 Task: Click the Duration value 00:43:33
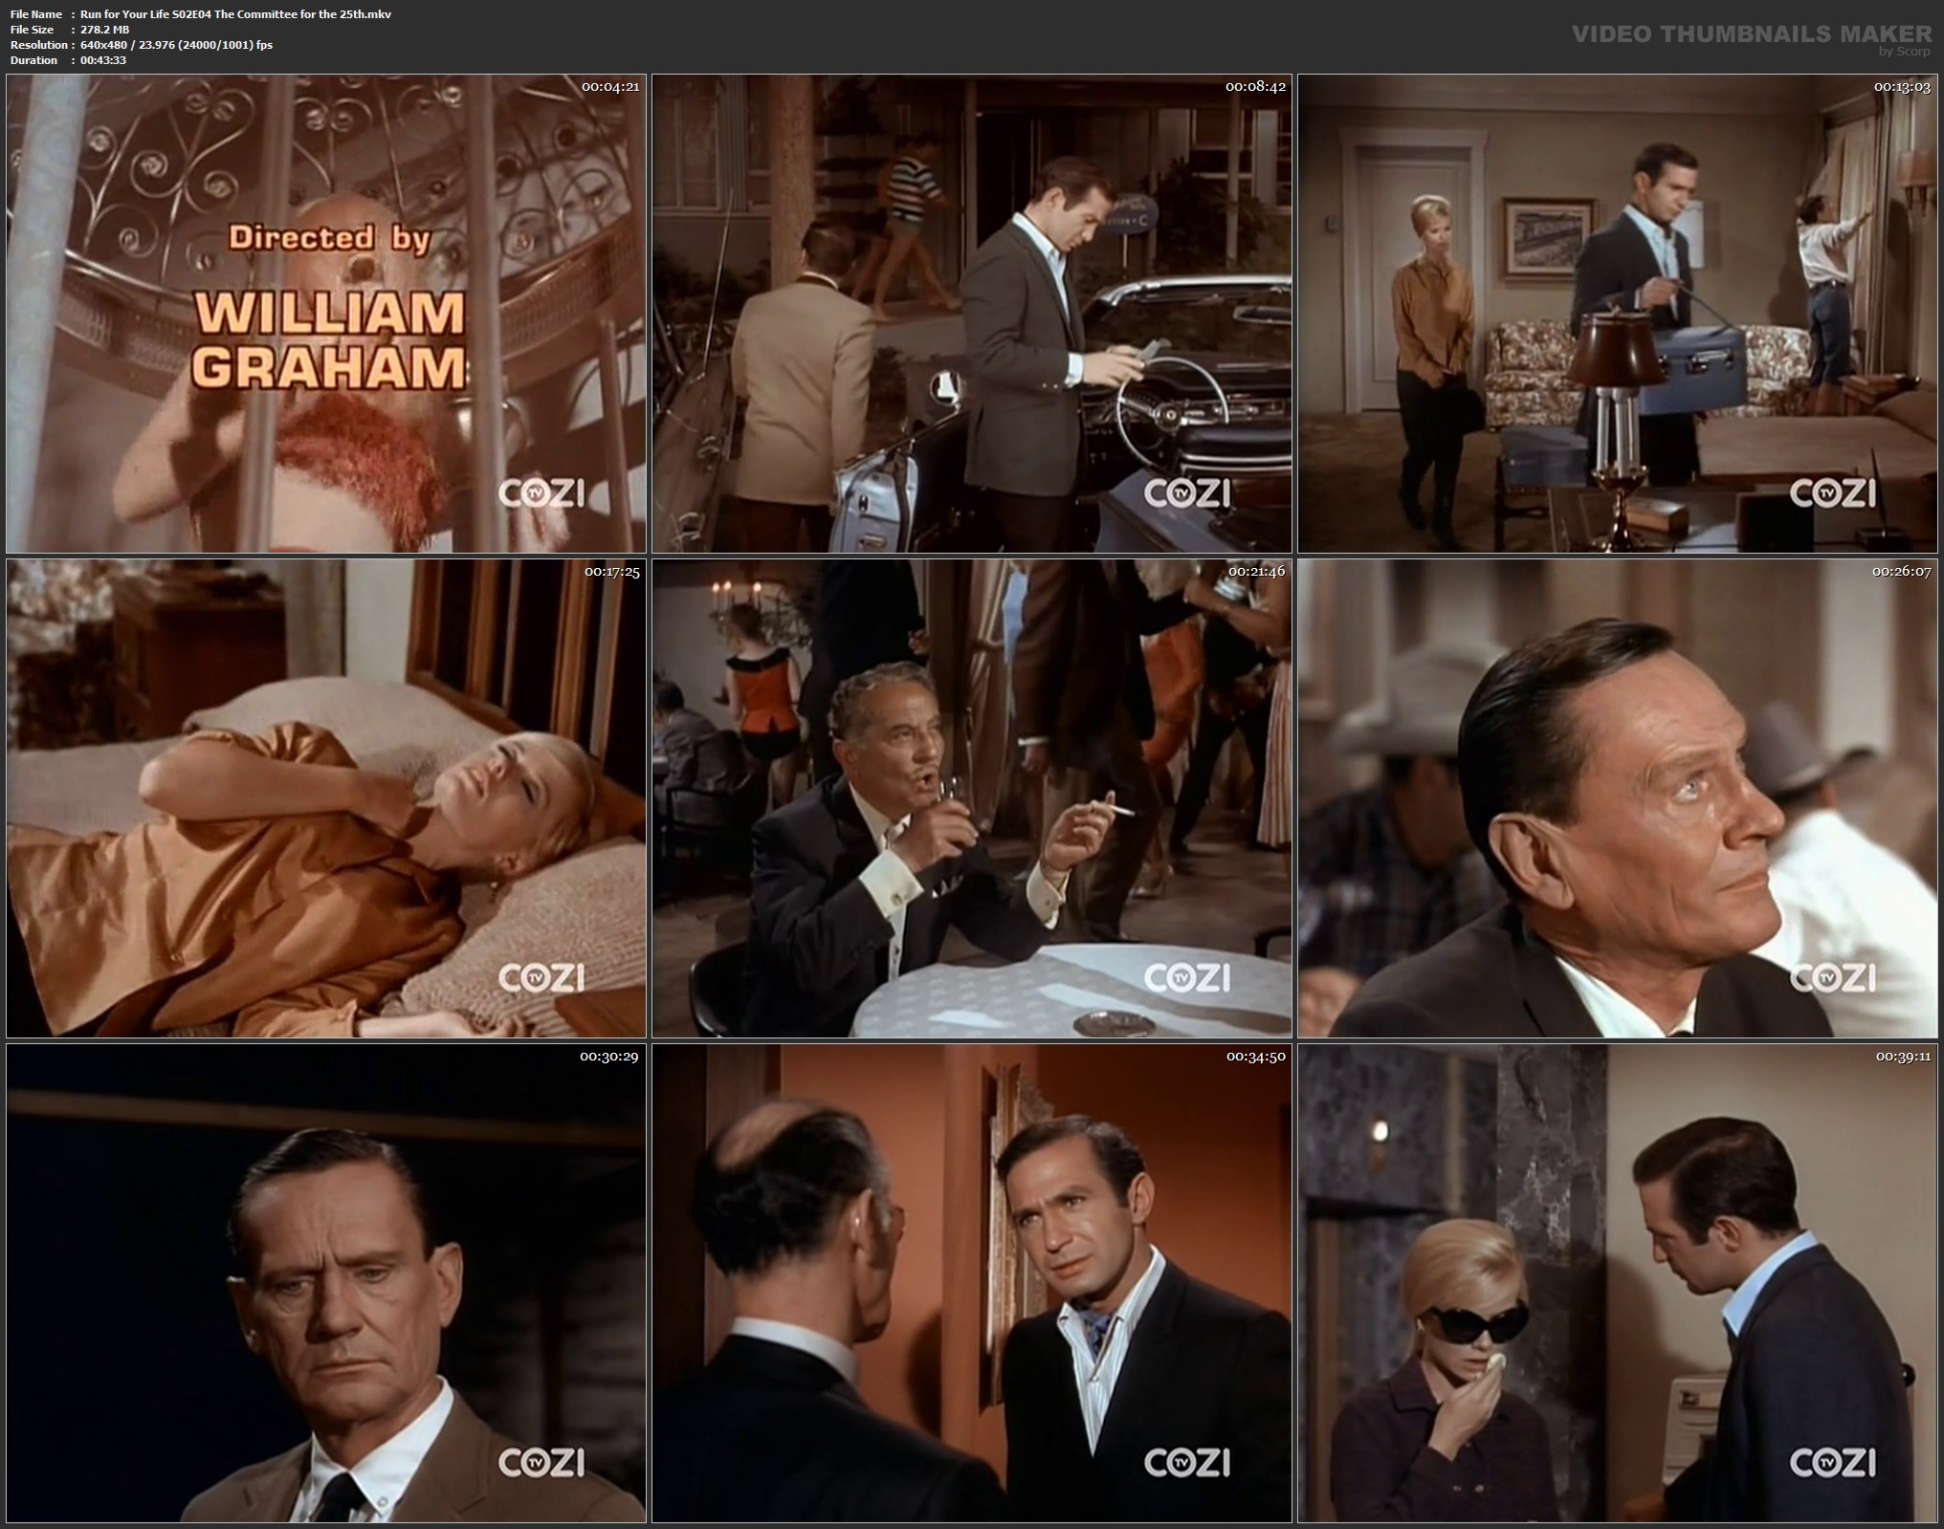click(103, 60)
